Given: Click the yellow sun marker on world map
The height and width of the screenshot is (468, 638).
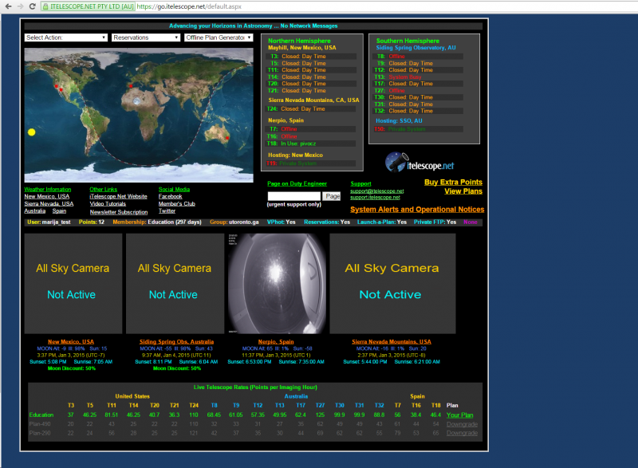Looking at the screenshot, I should tap(31, 132).
